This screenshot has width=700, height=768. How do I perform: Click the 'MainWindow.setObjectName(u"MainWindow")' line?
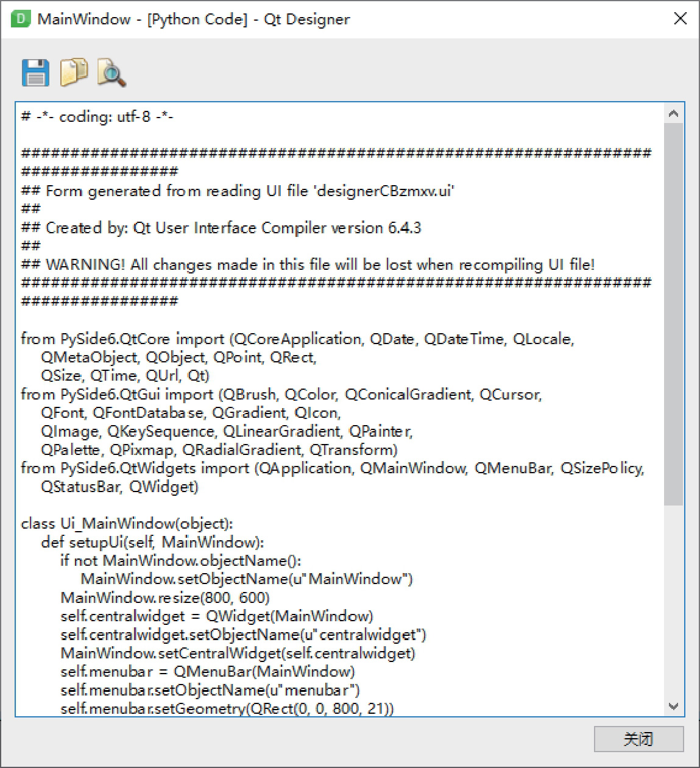pos(247,579)
